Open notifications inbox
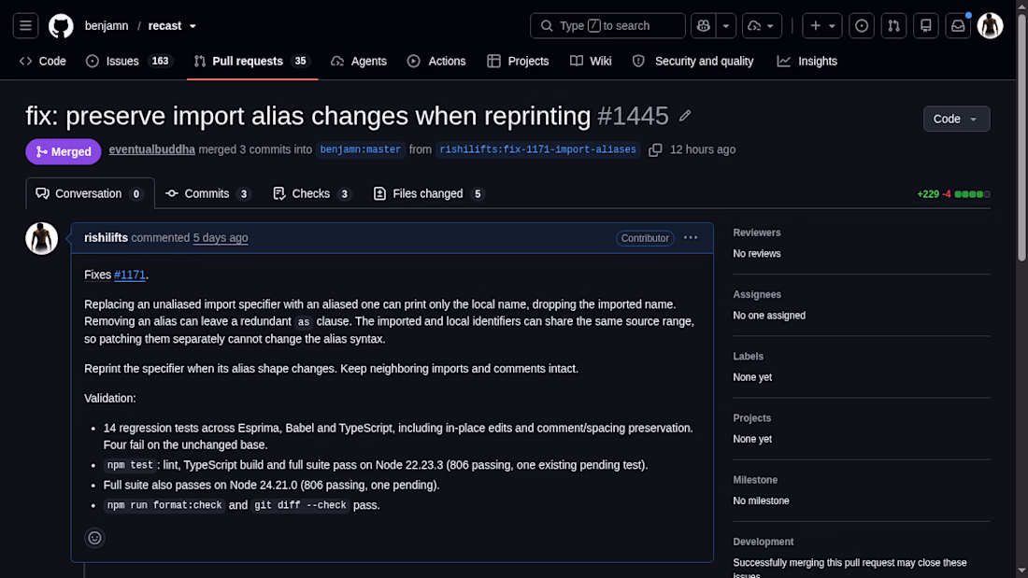This screenshot has height=578, width=1028. 958,26
